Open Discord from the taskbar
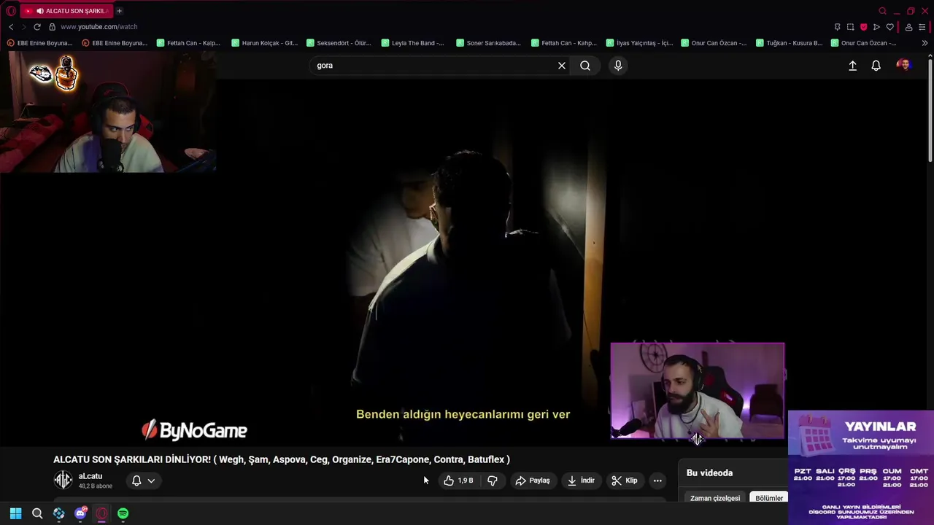934x525 pixels. [80, 513]
